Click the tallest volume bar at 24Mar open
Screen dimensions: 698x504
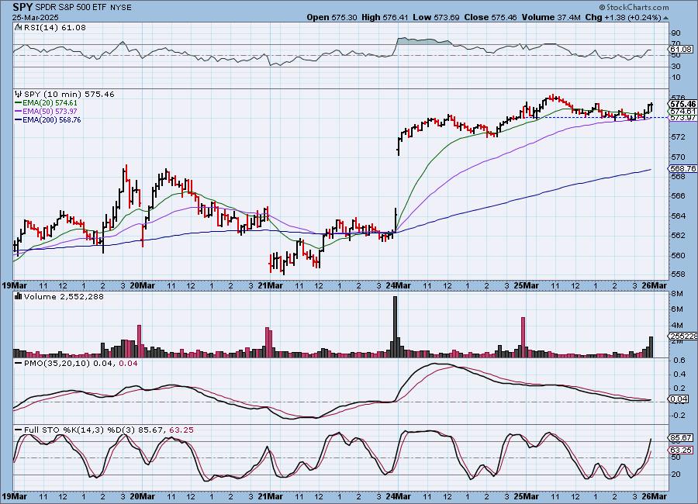point(395,326)
